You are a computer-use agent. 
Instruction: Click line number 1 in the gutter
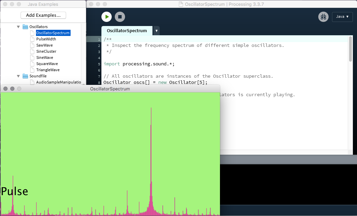[x=99, y=40]
